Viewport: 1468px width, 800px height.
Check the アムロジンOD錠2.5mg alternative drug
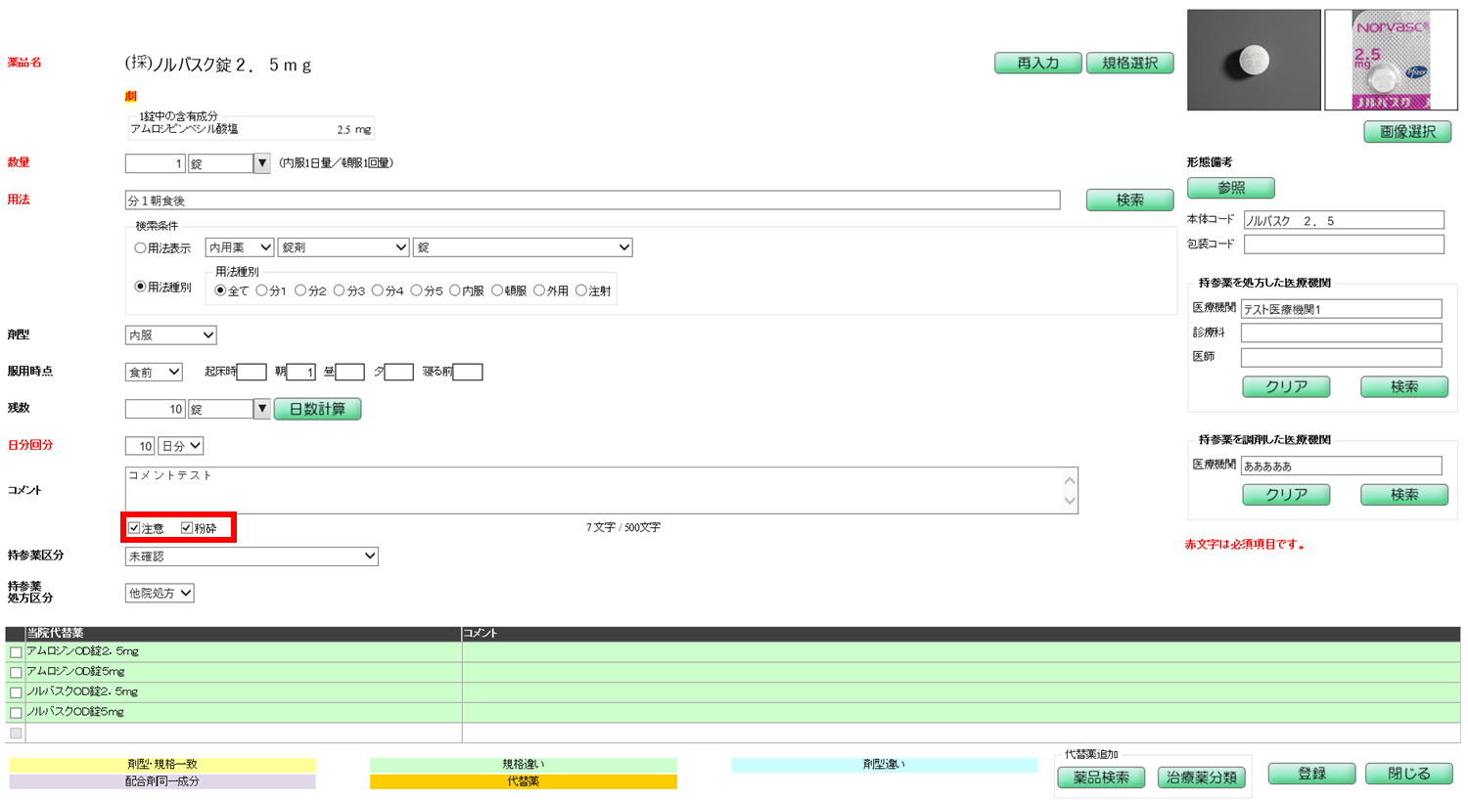(16, 652)
